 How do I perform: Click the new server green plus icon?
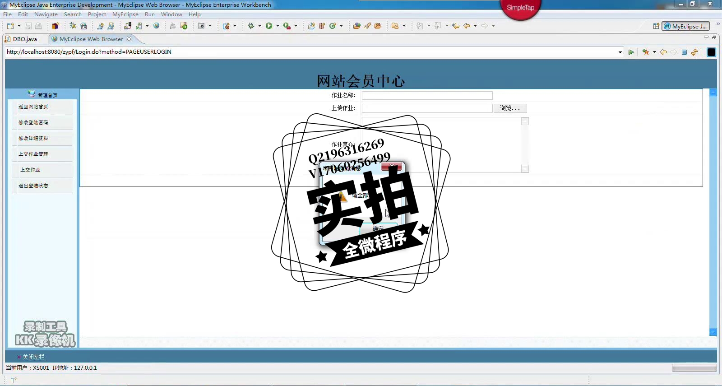point(184,26)
